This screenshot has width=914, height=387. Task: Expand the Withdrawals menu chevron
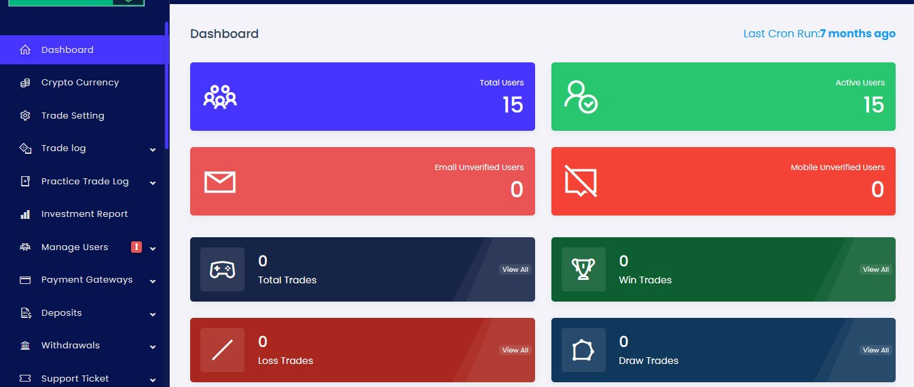(x=153, y=346)
